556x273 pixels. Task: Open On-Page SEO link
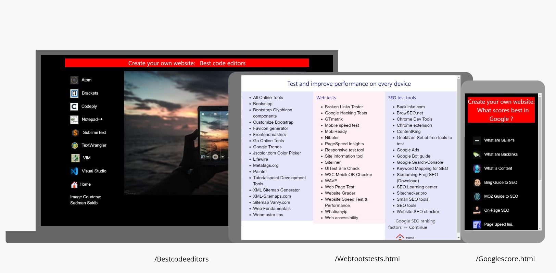496,210
